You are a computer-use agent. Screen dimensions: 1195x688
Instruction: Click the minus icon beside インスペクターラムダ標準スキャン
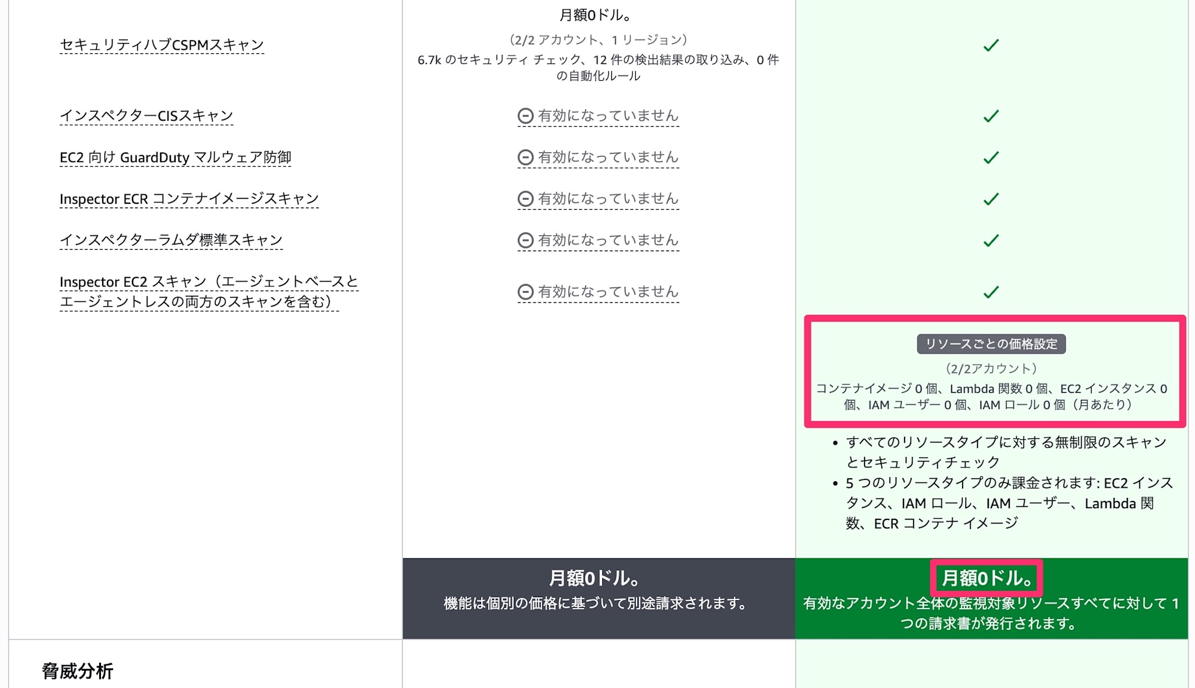click(x=525, y=240)
